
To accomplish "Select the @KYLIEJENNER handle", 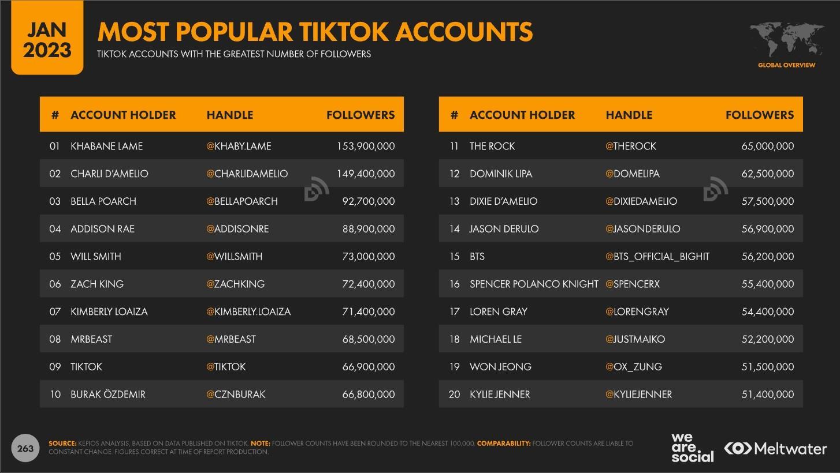I will click(x=638, y=395).
